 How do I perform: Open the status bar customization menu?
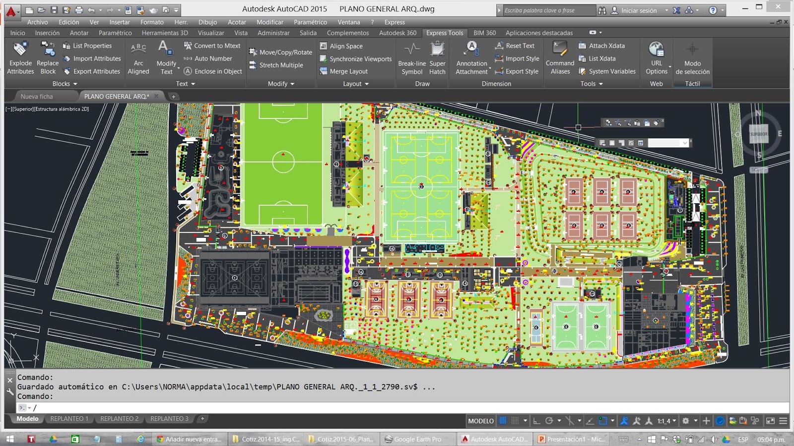(783, 421)
